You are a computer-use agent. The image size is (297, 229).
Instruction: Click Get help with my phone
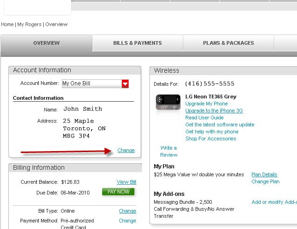point(212,132)
